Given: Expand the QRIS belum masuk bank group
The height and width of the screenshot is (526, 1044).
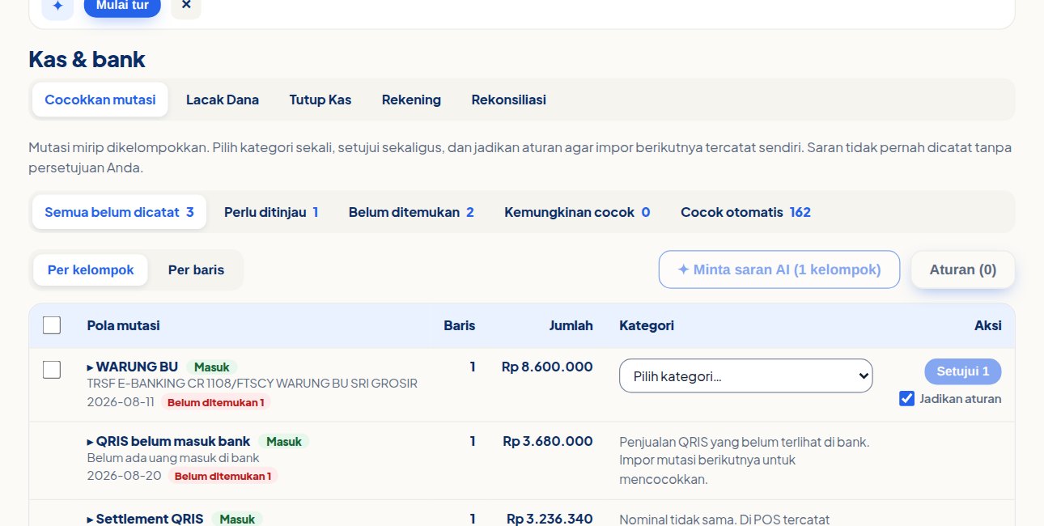Looking at the screenshot, I should click(x=168, y=441).
